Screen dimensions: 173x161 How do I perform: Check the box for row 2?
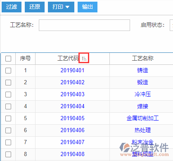click(8, 83)
